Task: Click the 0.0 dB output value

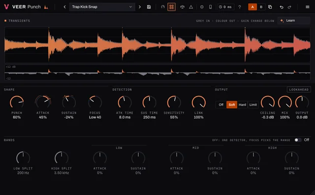Action: coord(302,117)
